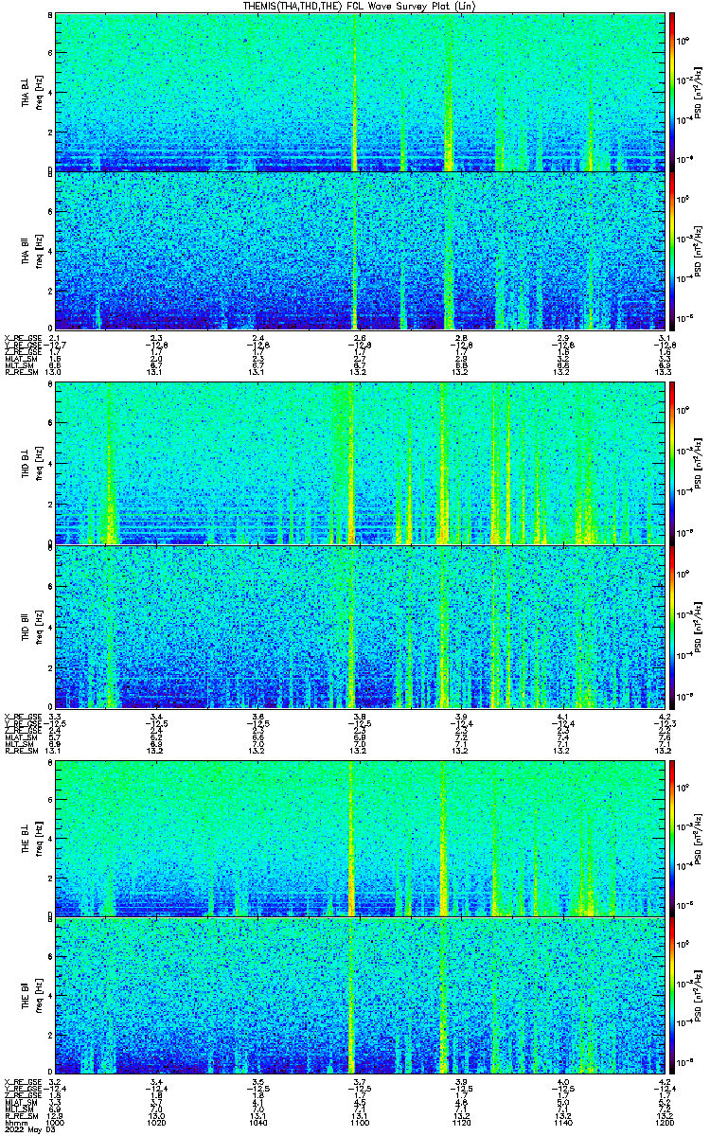Image resolution: width=710 pixels, height=1136 pixels.
Task: Click the THD B-perpendicular panel color bar
Action: click(672, 463)
